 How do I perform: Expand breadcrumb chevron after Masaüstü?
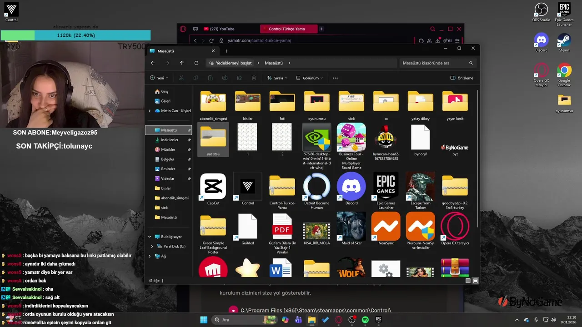pos(289,63)
